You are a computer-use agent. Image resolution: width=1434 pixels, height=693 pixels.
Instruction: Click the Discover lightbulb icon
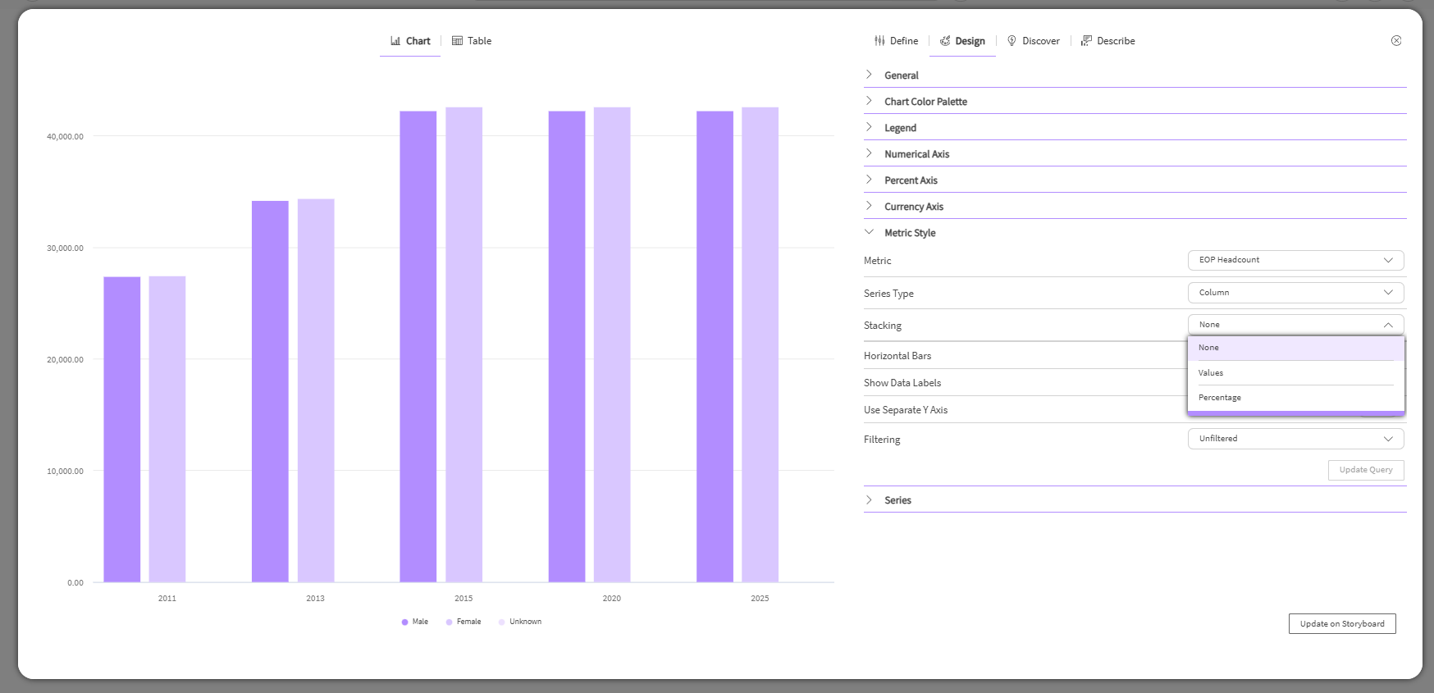pos(1012,41)
